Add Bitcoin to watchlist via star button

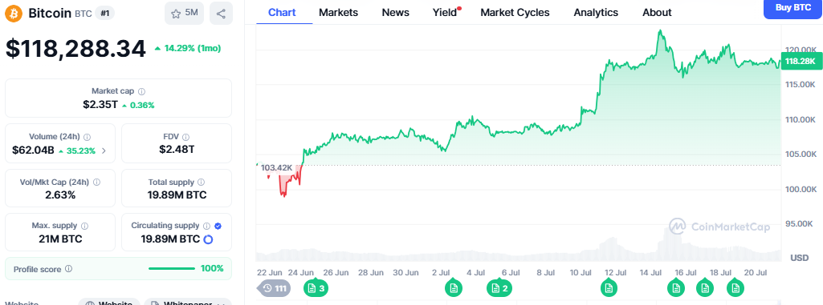tap(184, 13)
